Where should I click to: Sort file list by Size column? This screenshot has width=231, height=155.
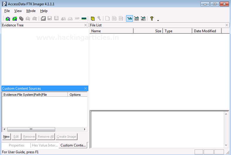pos(148,31)
